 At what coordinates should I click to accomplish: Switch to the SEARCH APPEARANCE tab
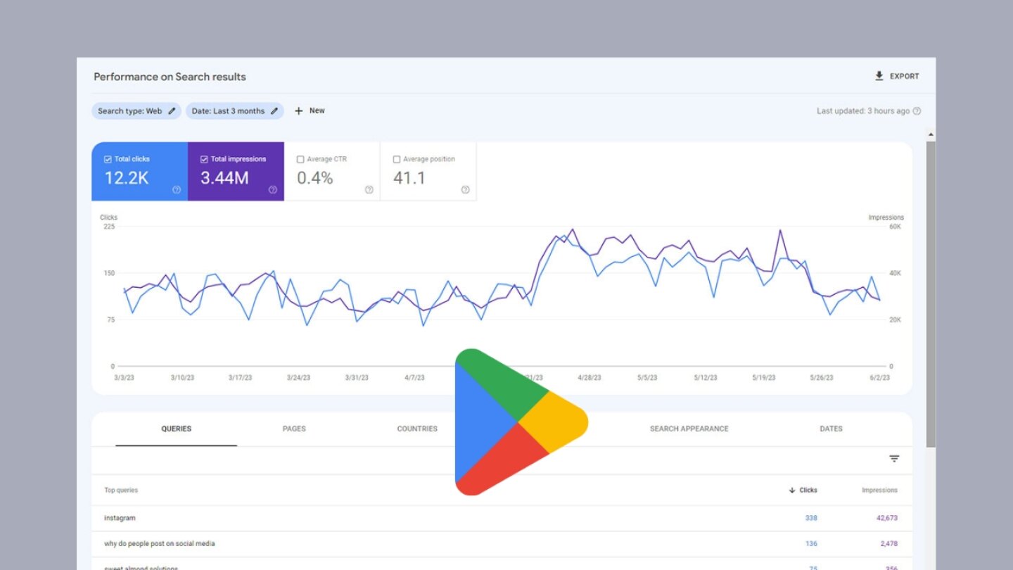(x=689, y=429)
